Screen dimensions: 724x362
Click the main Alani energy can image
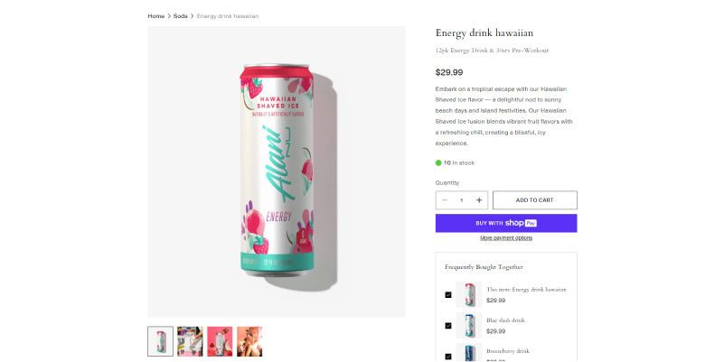tap(276, 172)
